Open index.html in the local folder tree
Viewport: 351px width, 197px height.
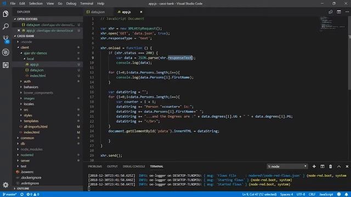(38, 76)
